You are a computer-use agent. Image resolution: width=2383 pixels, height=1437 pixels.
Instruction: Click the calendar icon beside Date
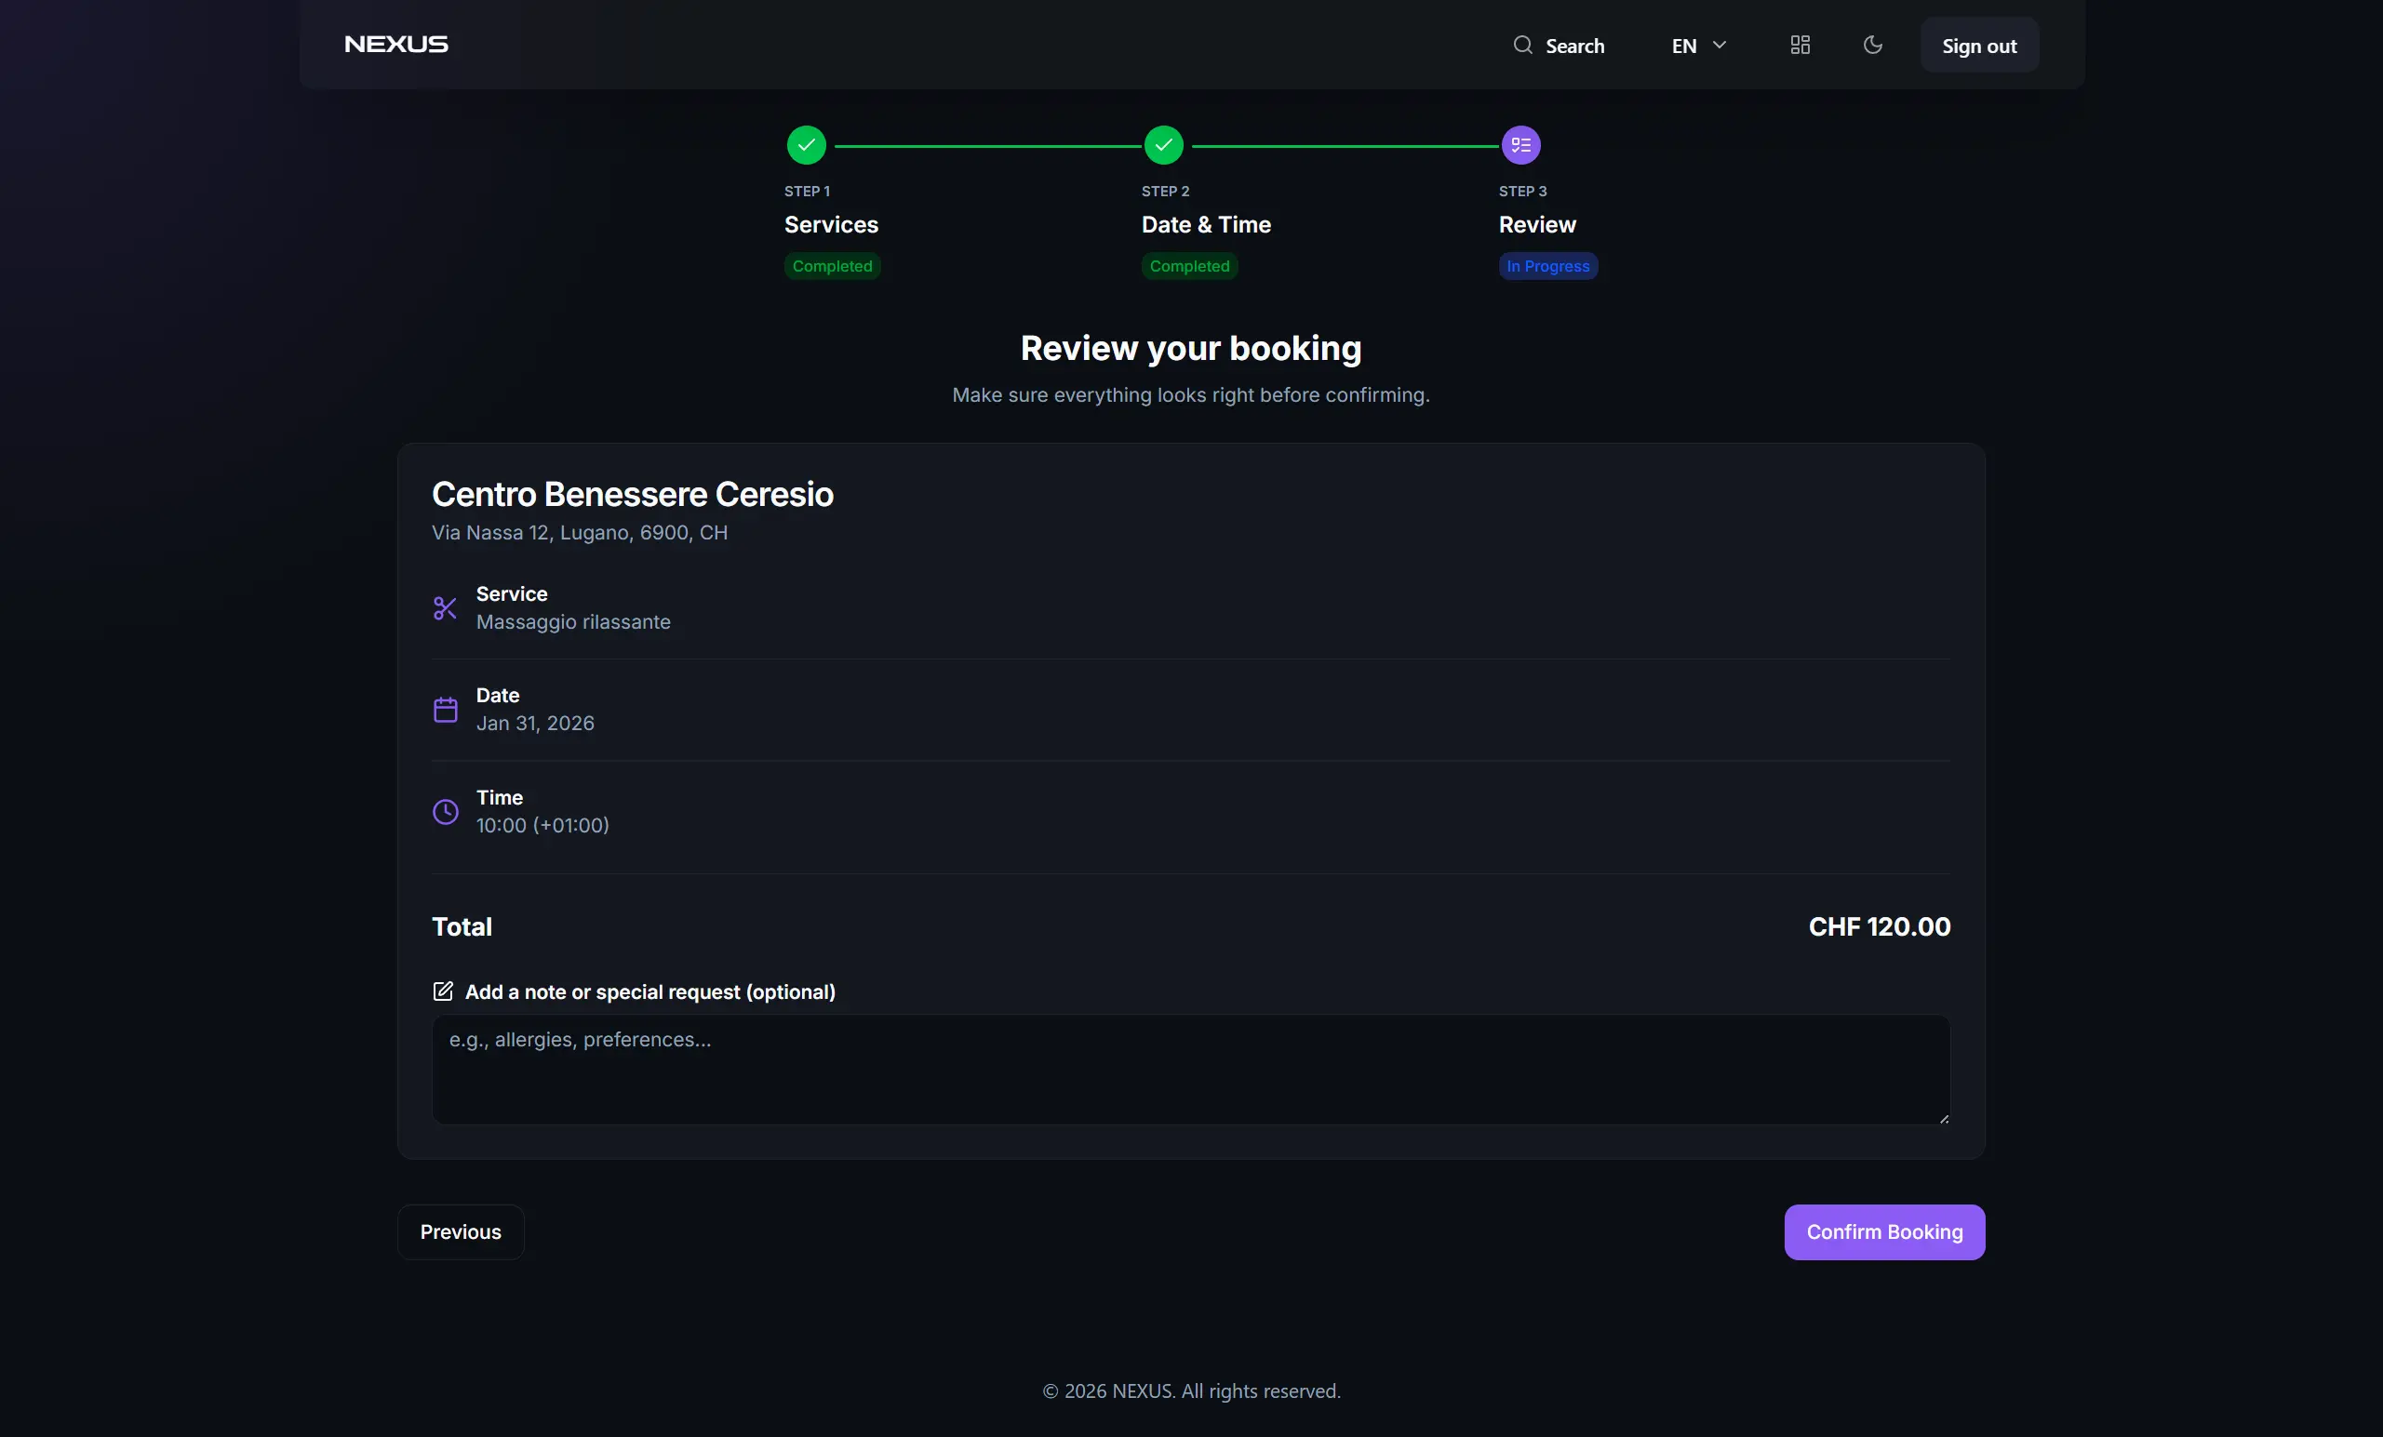tap(445, 709)
